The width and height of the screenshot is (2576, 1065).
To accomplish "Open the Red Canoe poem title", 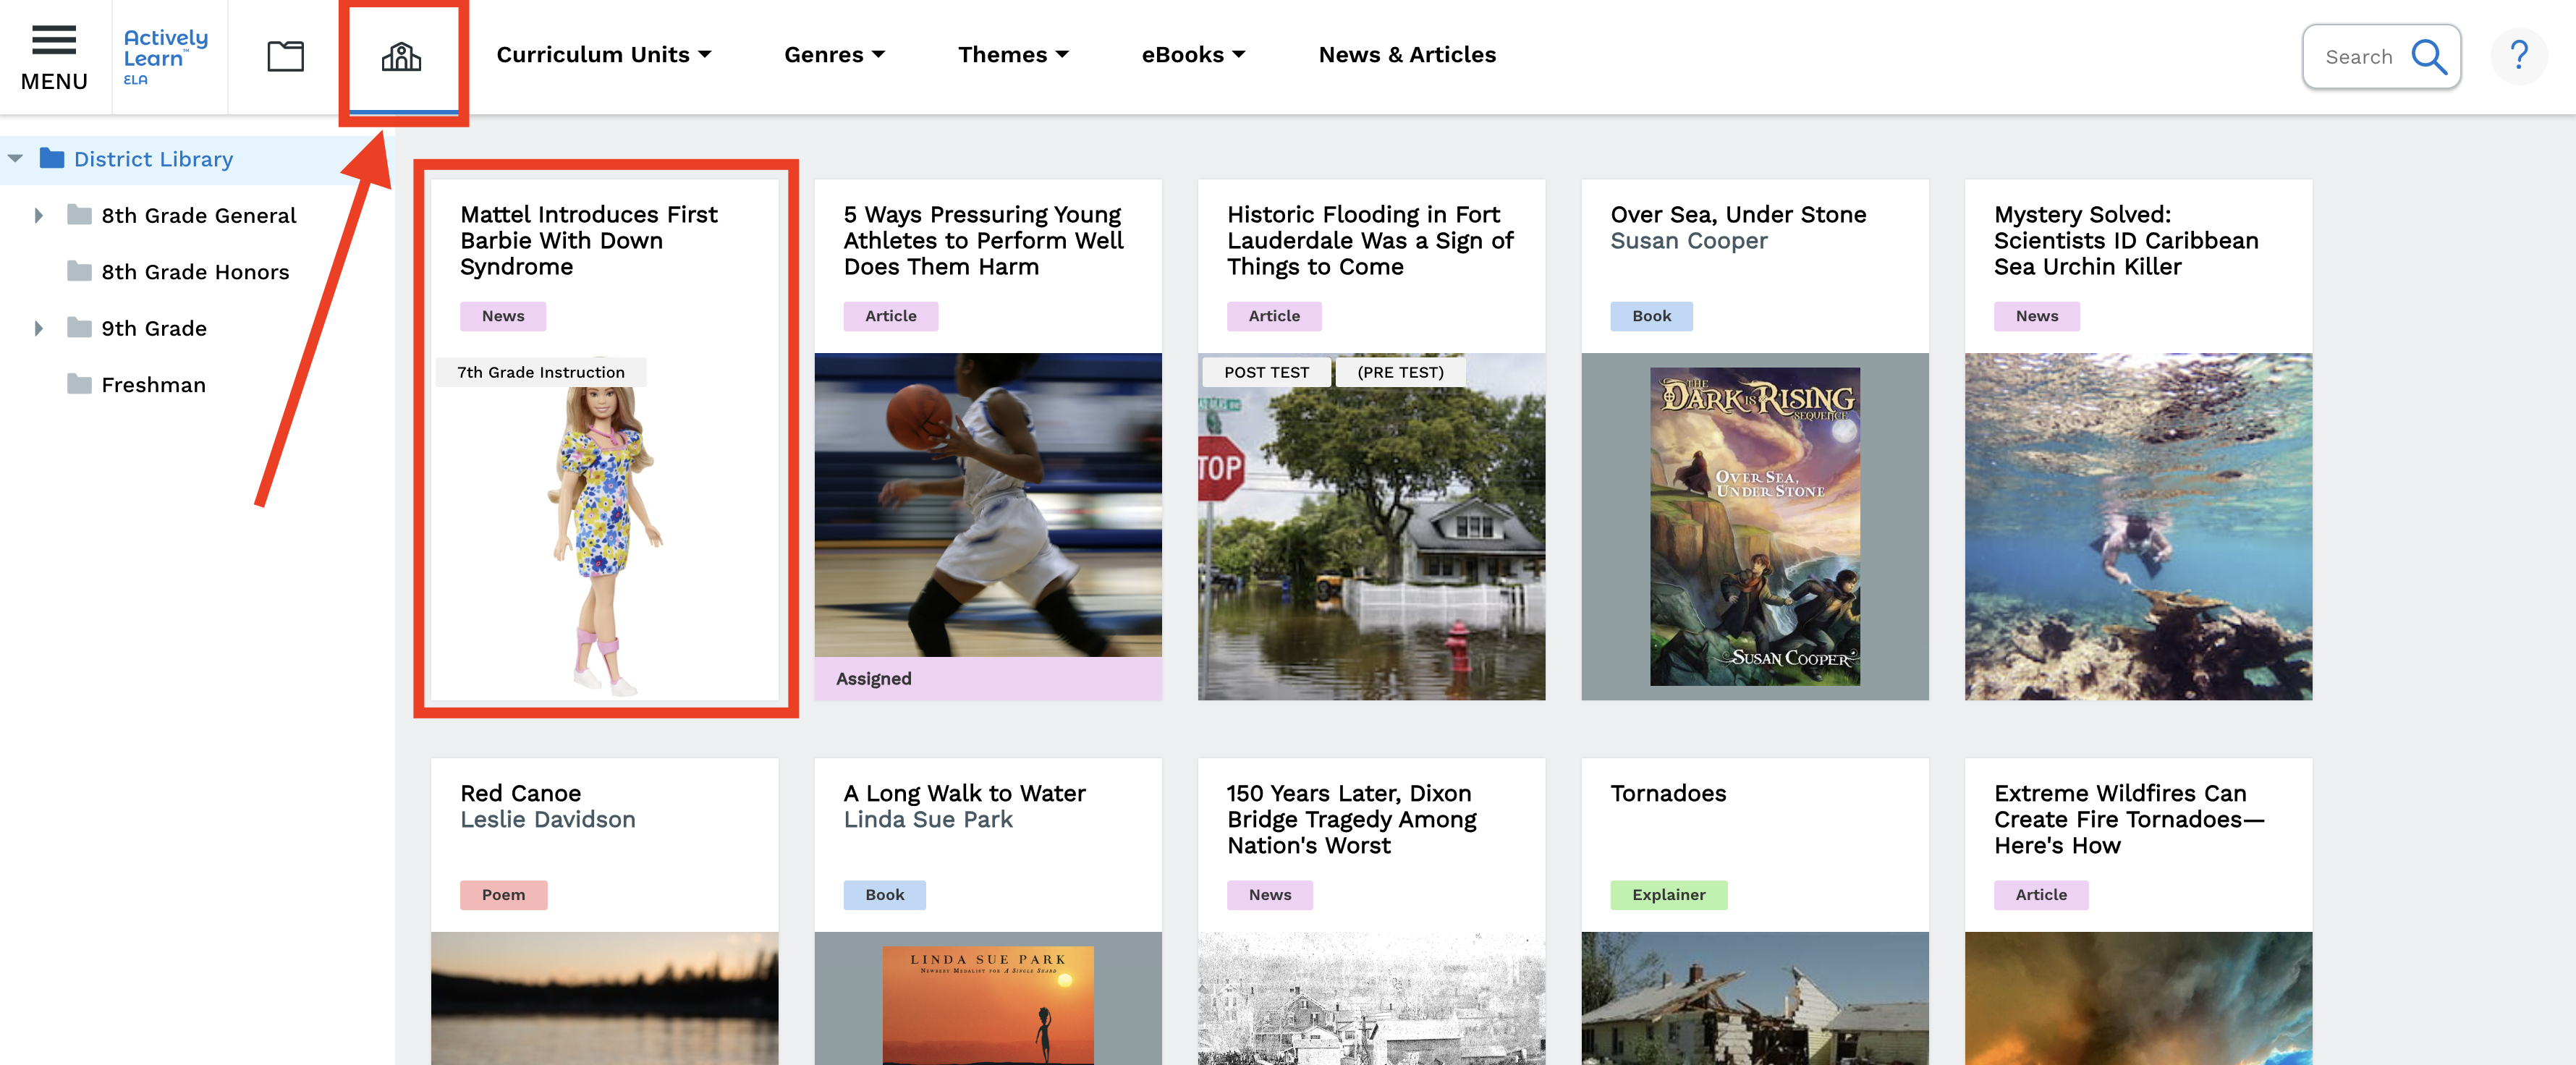I will click(x=520, y=793).
